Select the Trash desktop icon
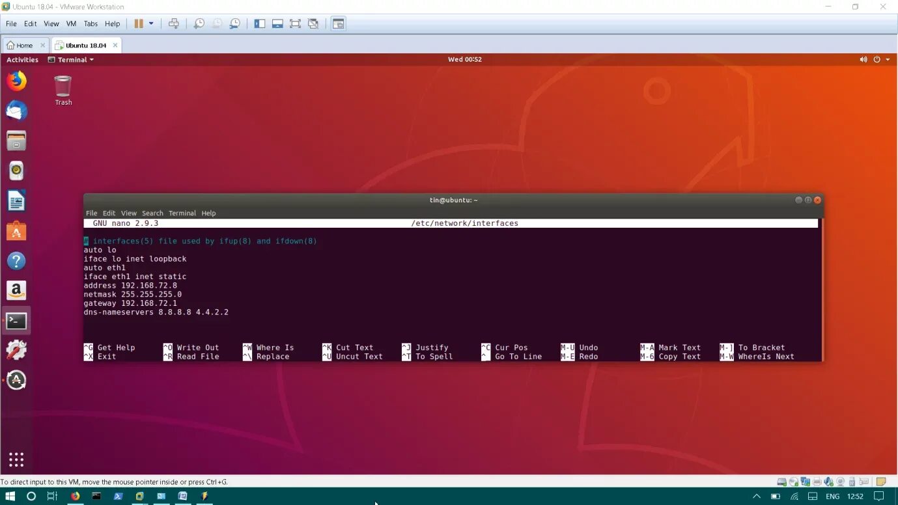The image size is (898, 505). point(63,90)
